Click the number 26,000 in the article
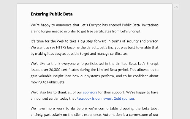 [x=55, y=70]
